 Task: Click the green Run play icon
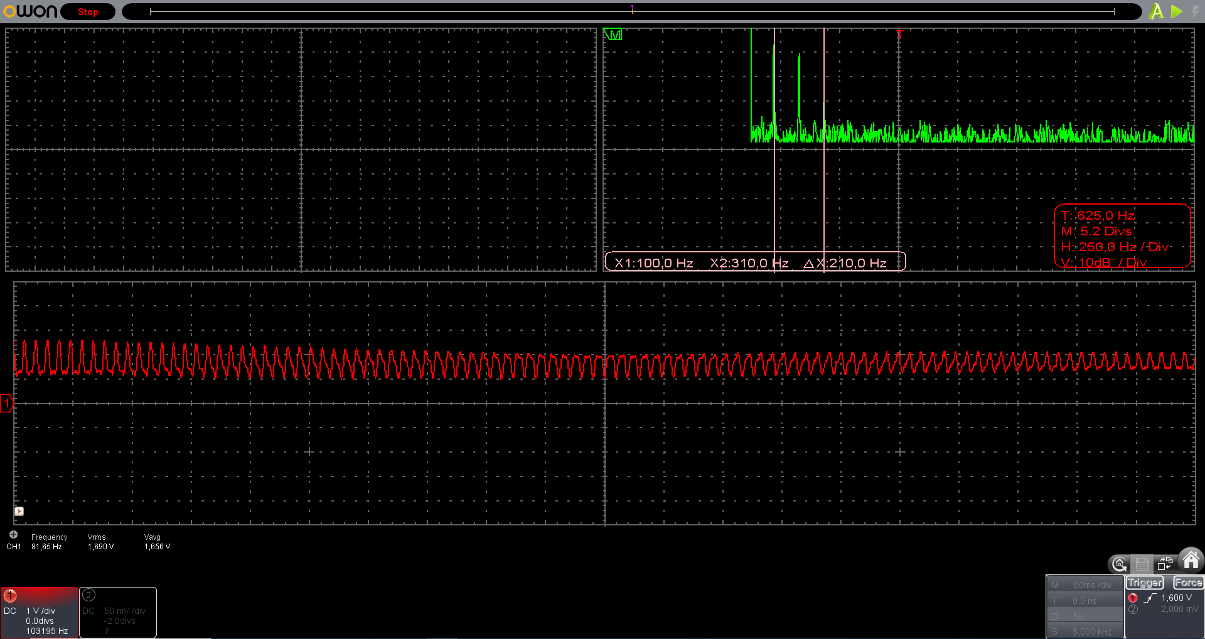tap(1177, 11)
